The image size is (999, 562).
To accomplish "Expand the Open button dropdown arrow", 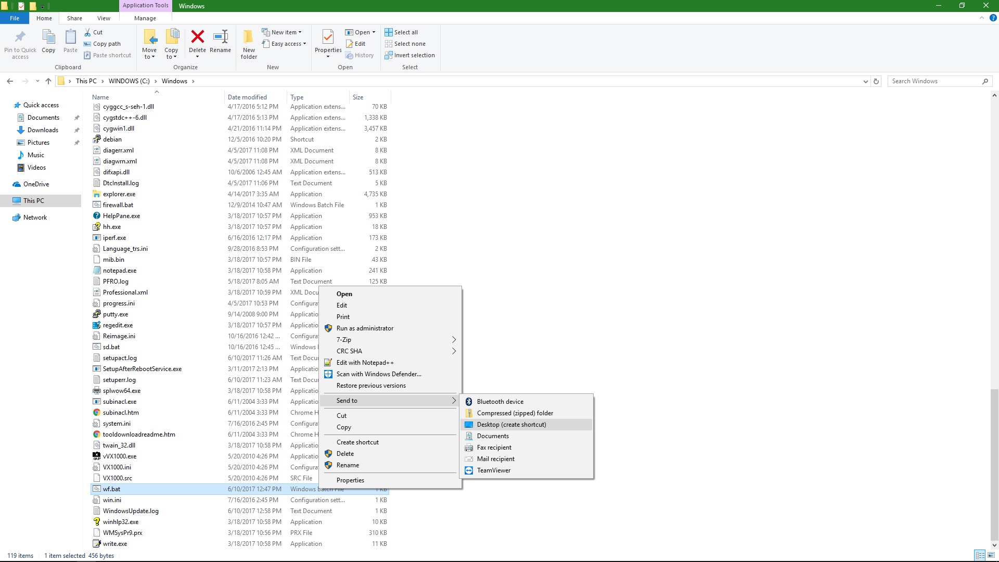I will click(374, 32).
